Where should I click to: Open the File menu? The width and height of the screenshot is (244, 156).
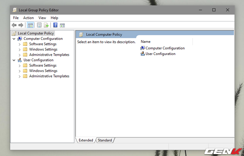coord(16,18)
